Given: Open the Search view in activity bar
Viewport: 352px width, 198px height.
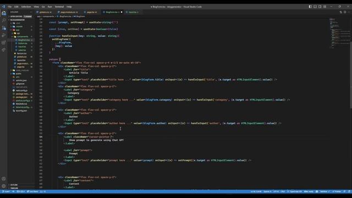Looking at the screenshot, I should coord(4,20).
